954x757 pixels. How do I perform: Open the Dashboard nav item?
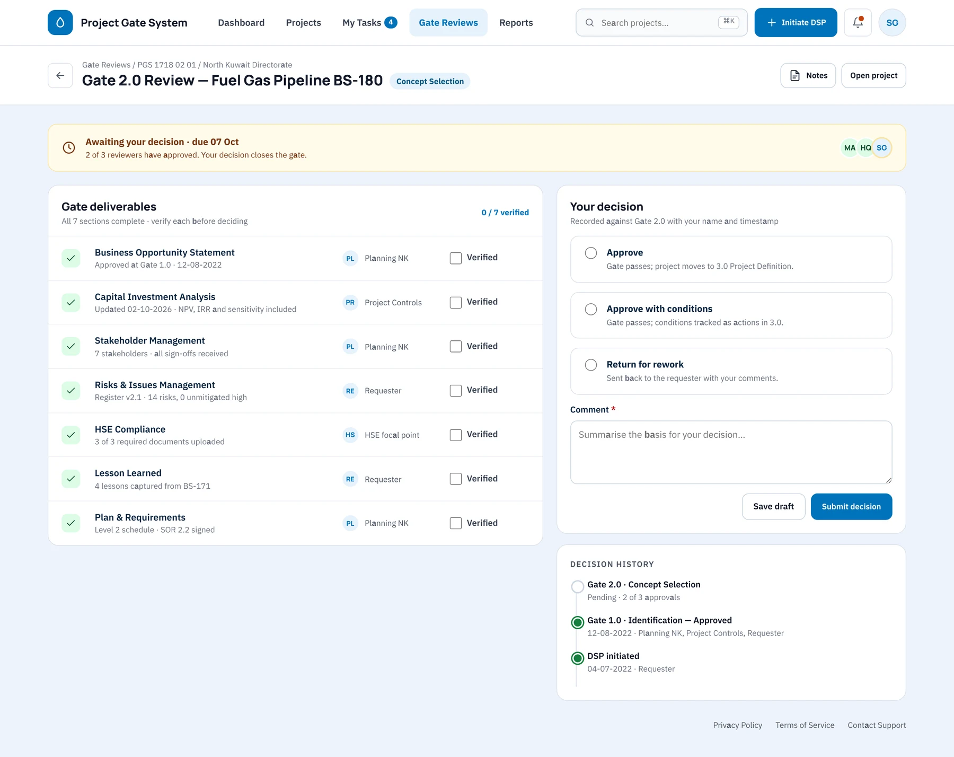(x=241, y=22)
